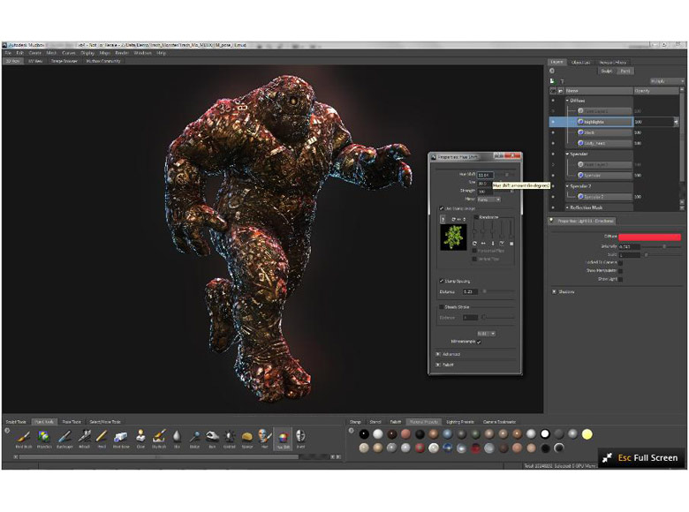The height and width of the screenshot is (512, 689).
Task: Select the Projection paint tool
Action: click(x=43, y=437)
